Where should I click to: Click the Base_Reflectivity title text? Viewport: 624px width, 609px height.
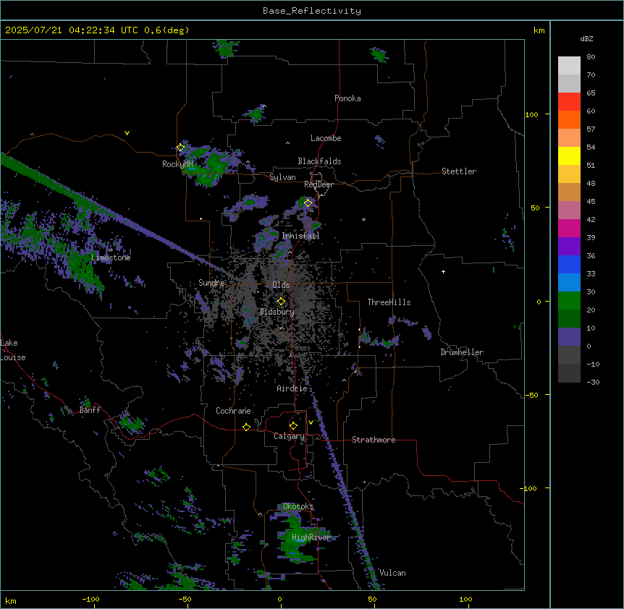(312, 11)
